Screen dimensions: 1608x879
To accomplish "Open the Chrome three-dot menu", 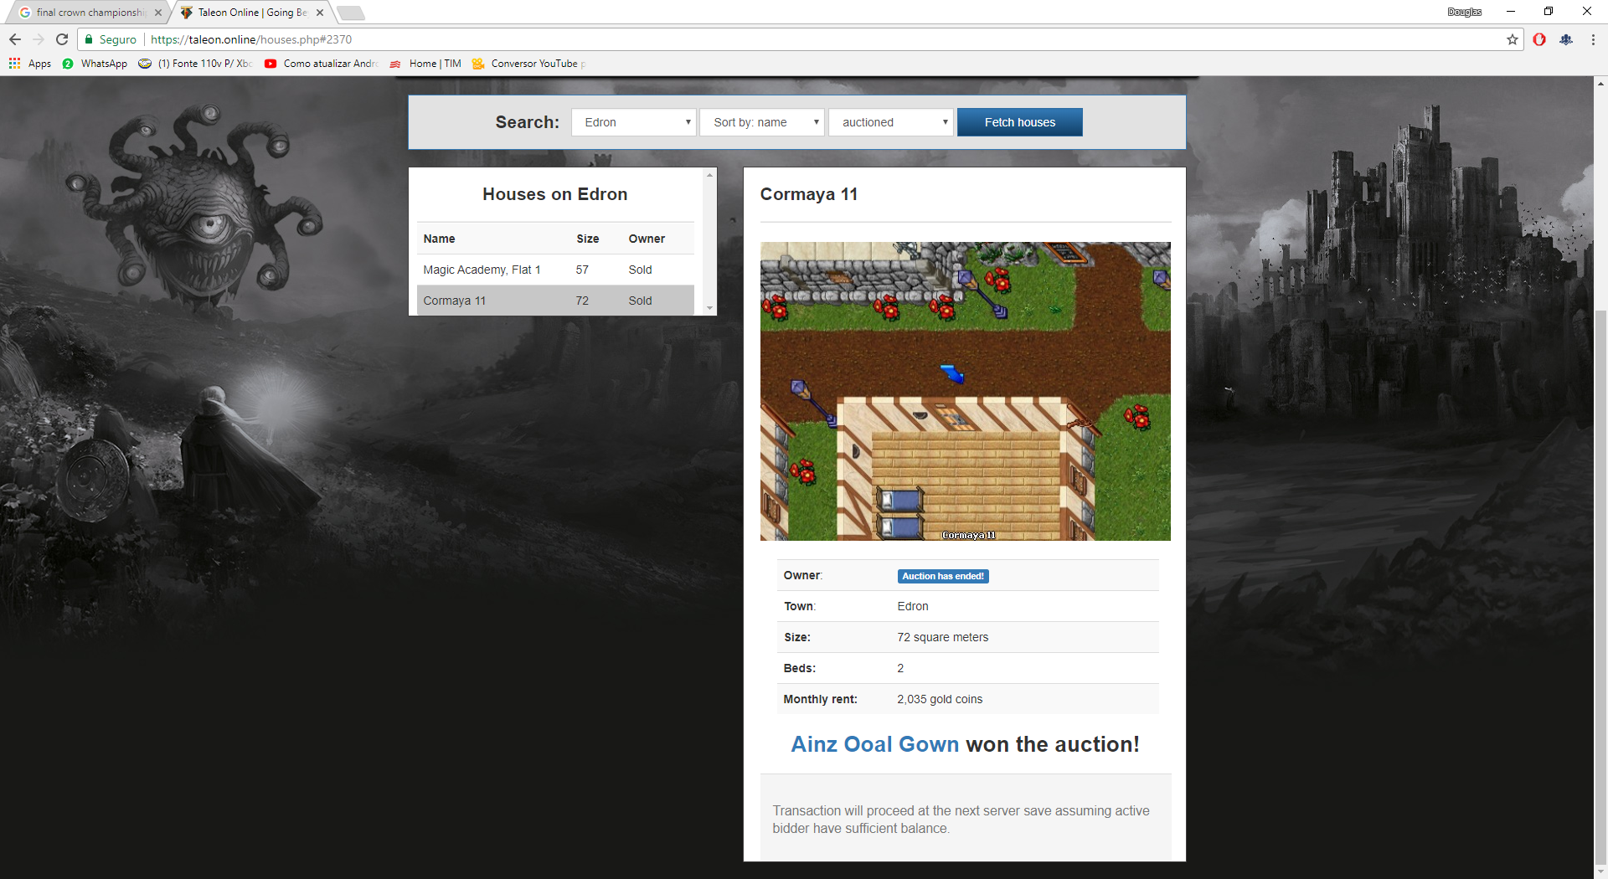I will [x=1592, y=39].
